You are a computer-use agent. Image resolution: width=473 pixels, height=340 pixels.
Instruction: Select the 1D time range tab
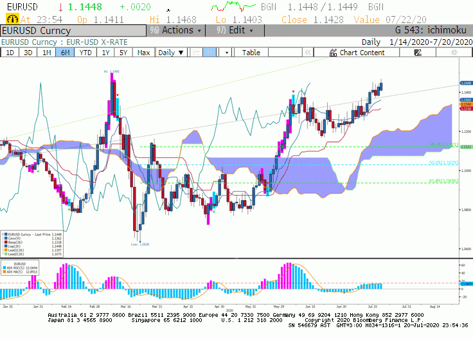point(10,53)
